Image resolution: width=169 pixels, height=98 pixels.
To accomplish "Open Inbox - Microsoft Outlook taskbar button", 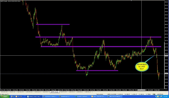I will click(98, 96).
